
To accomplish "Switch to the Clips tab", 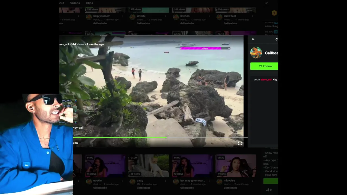I will 89,3.
